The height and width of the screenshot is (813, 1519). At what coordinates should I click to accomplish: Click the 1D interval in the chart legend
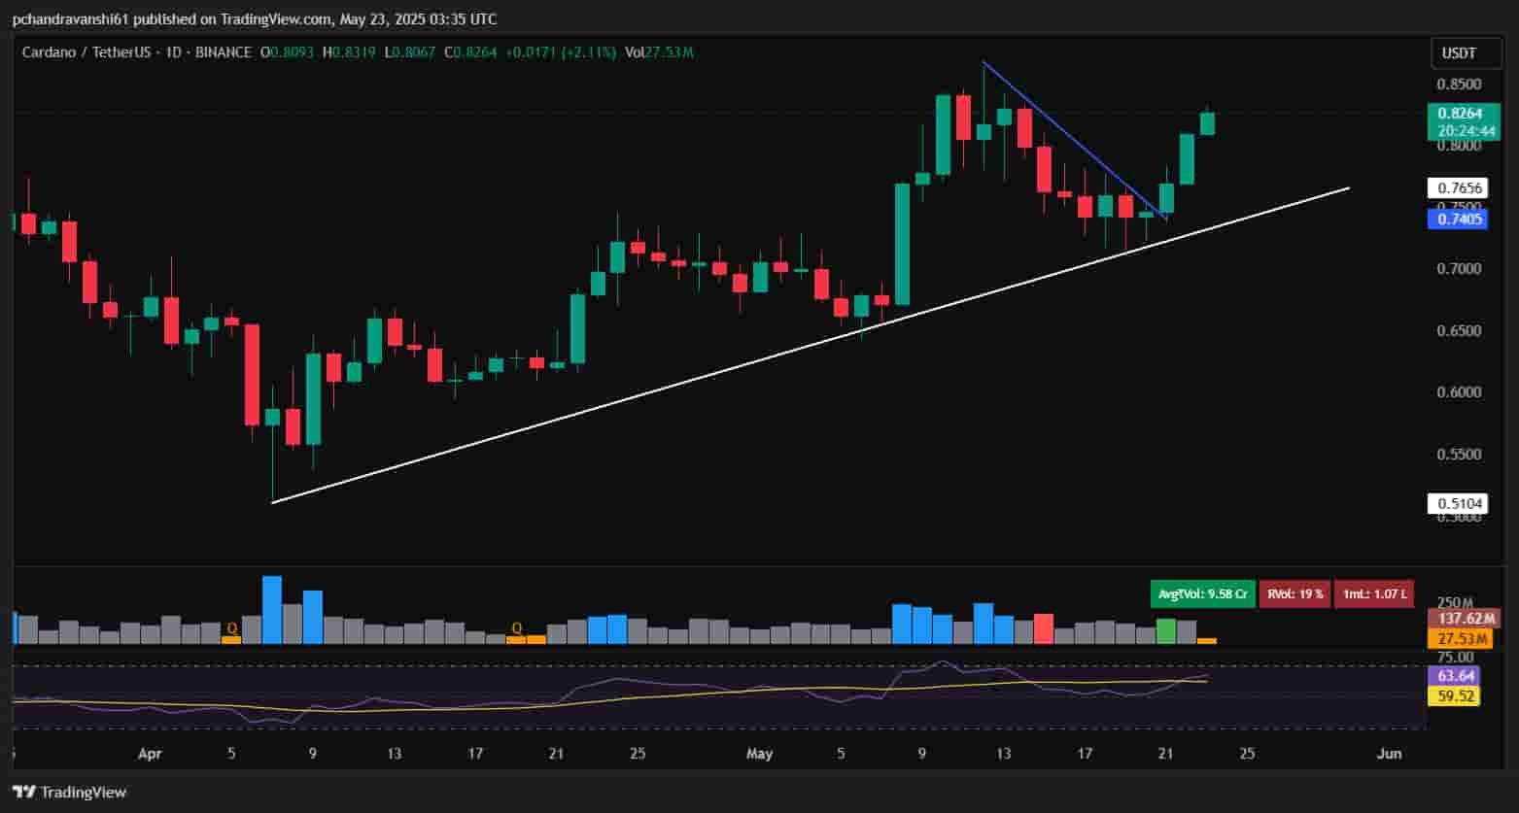(174, 52)
